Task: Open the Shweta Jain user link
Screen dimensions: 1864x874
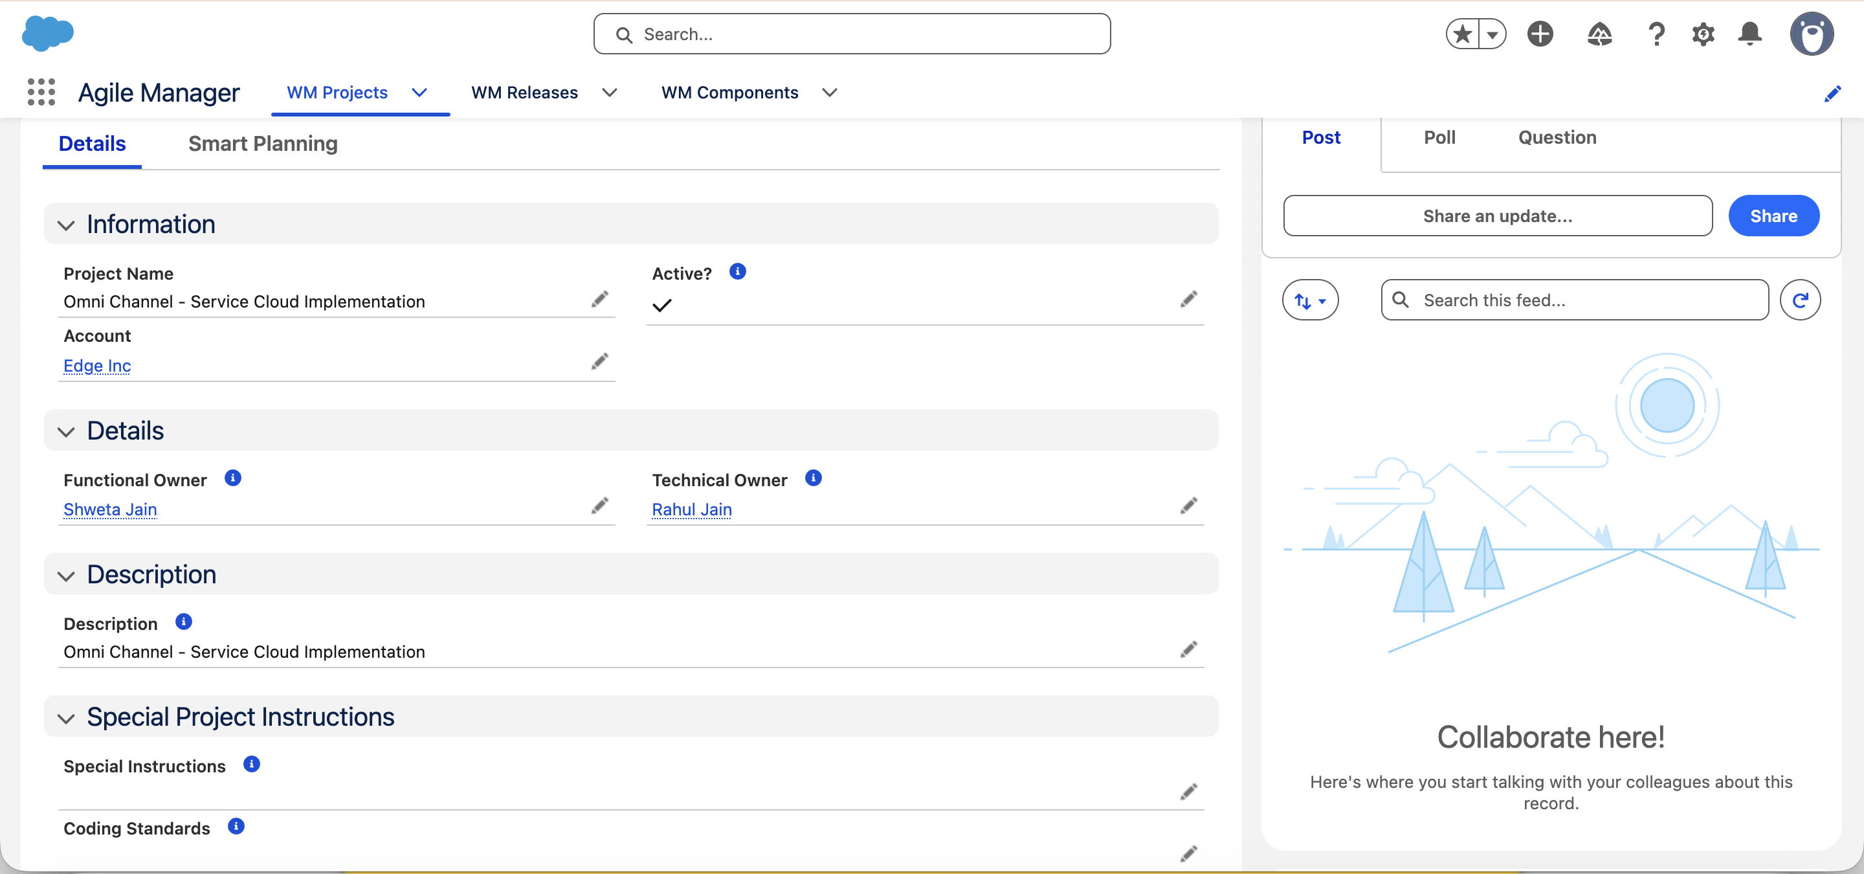Action: click(110, 510)
